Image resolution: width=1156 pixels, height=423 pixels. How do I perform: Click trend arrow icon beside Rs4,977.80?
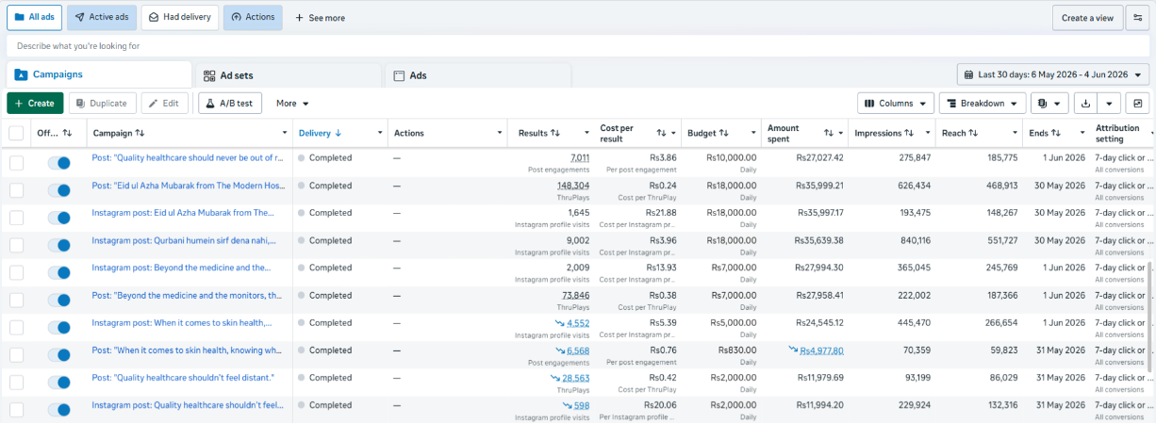[793, 350]
